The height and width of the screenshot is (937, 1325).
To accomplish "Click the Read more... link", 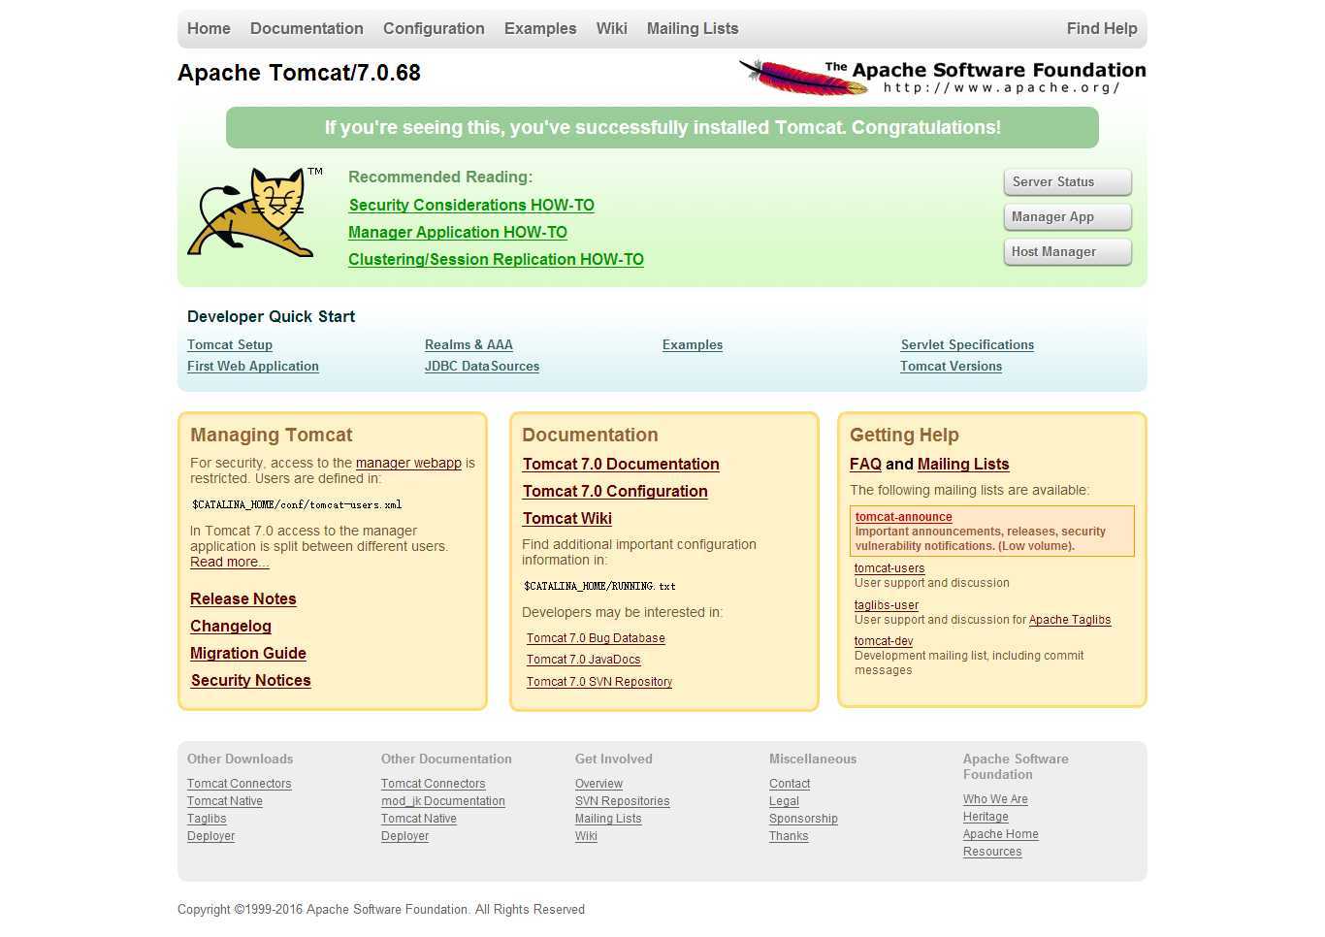I will pyautogui.click(x=230, y=563).
